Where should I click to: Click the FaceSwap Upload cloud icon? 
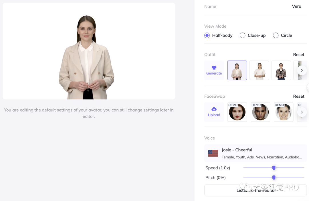tap(214, 109)
